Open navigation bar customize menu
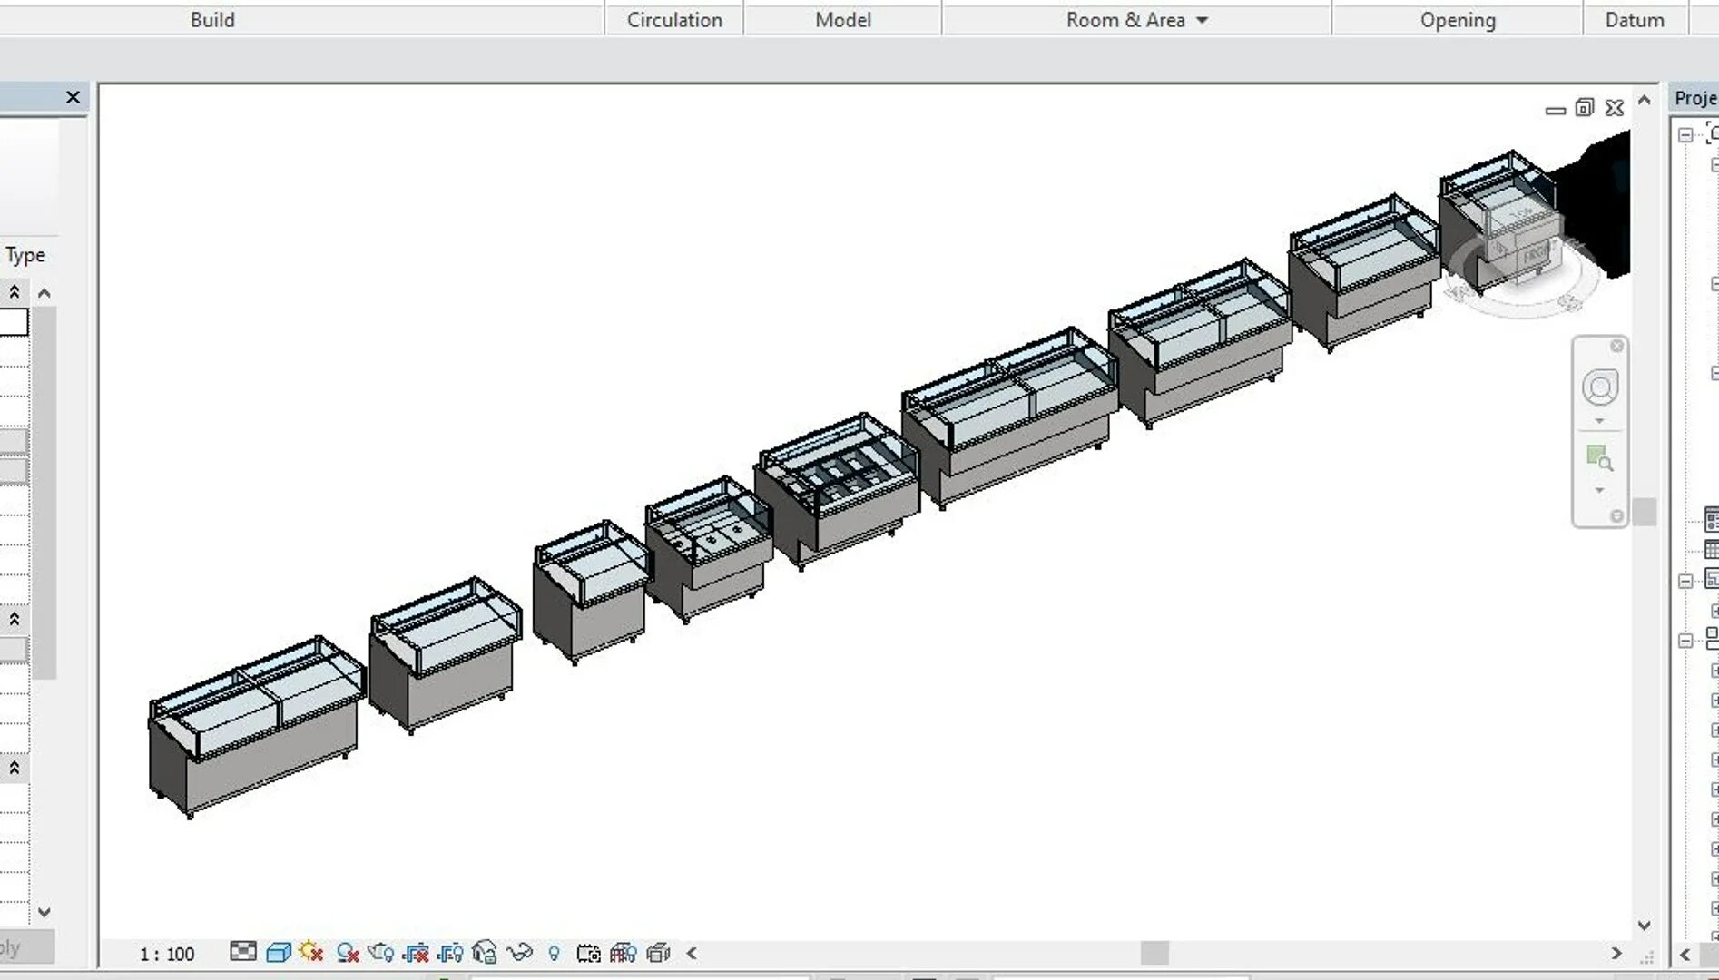This screenshot has width=1719, height=980. [x=1616, y=516]
